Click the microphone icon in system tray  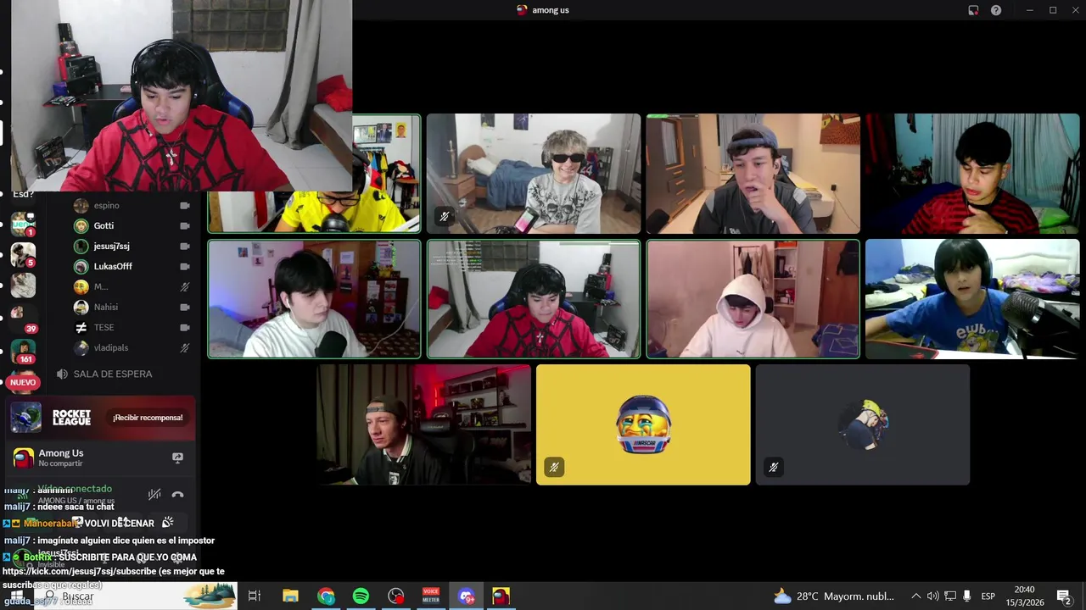[966, 596]
